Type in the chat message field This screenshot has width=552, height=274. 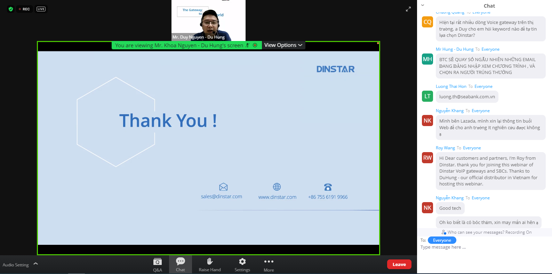click(x=483, y=247)
